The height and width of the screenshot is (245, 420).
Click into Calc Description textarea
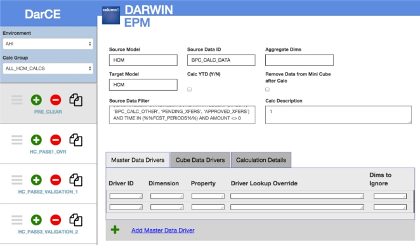(338, 115)
